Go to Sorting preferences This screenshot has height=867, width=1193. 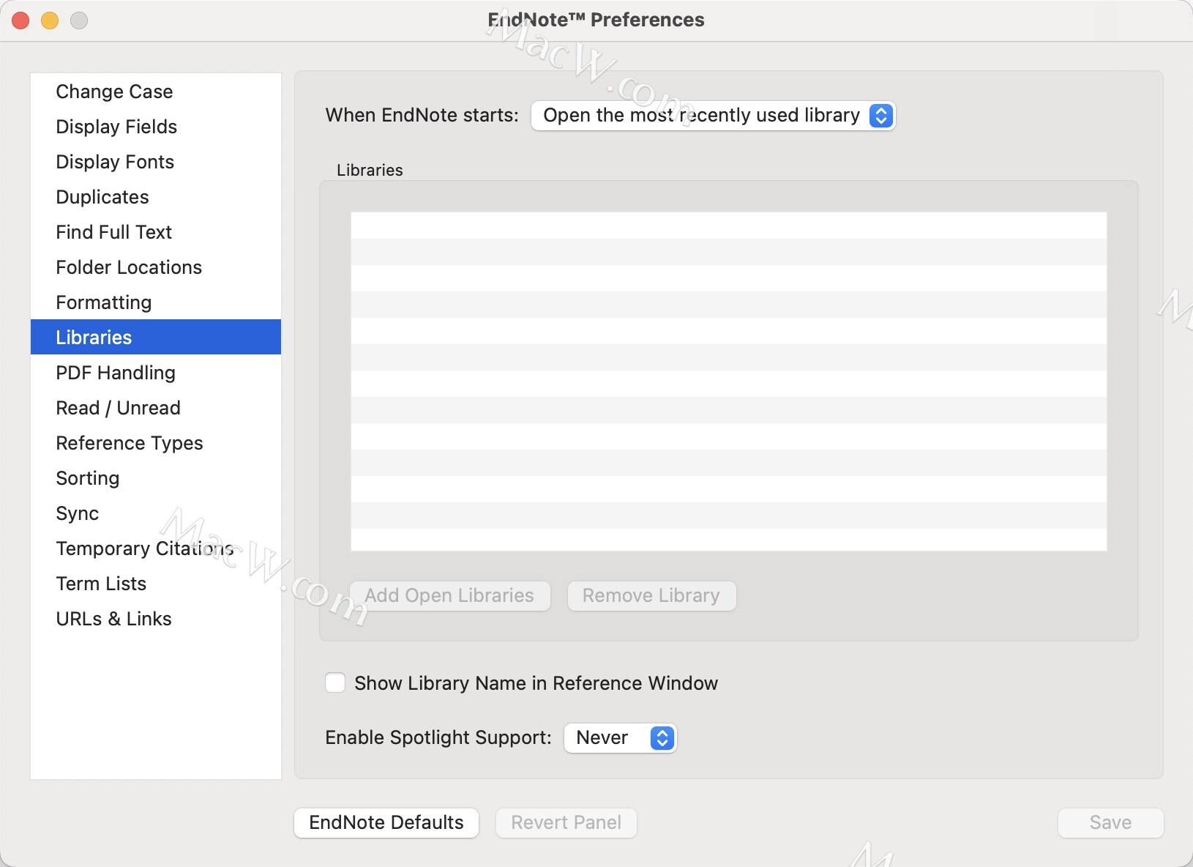[x=156, y=478]
